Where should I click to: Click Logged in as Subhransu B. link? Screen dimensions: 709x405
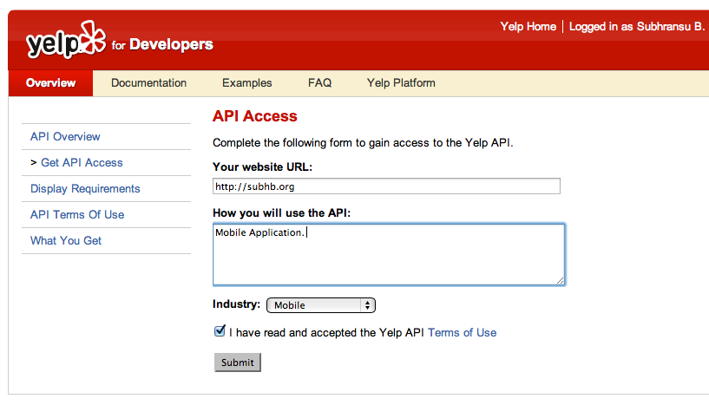pyautogui.click(x=637, y=27)
